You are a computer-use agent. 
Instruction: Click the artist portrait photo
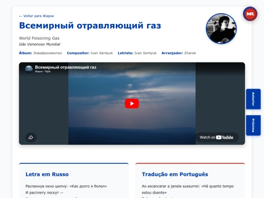[221, 29]
